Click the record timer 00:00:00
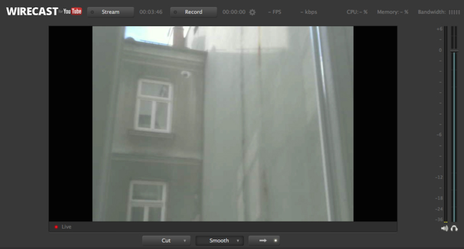 coord(234,12)
